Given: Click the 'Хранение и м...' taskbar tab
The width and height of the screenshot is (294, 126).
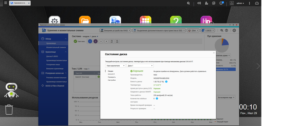Looking at the screenshot, I should click(20, 3).
